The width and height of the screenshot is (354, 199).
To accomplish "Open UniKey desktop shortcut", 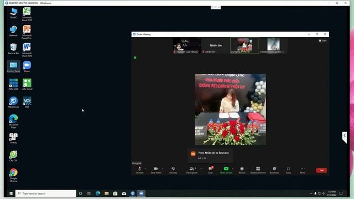I will (13, 138).
